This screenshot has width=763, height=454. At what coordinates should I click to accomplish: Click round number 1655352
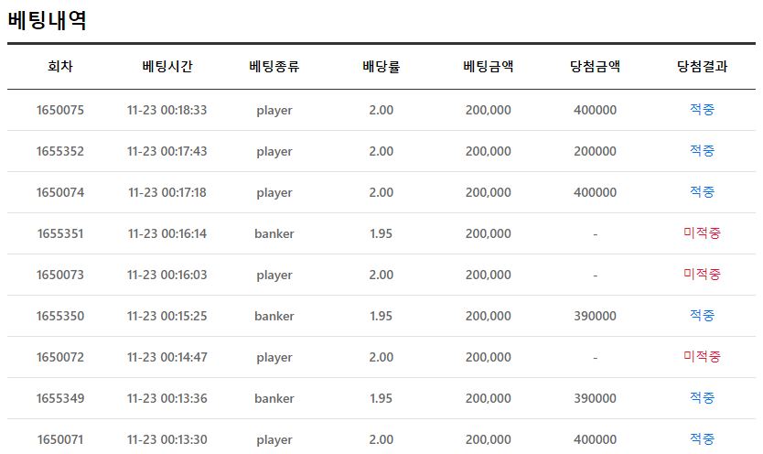[60, 151]
